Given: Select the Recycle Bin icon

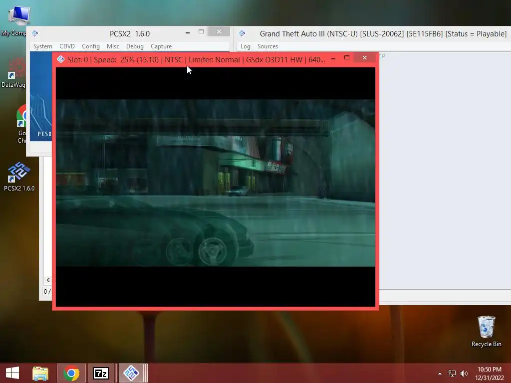Looking at the screenshot, I should tap(486, 331).
